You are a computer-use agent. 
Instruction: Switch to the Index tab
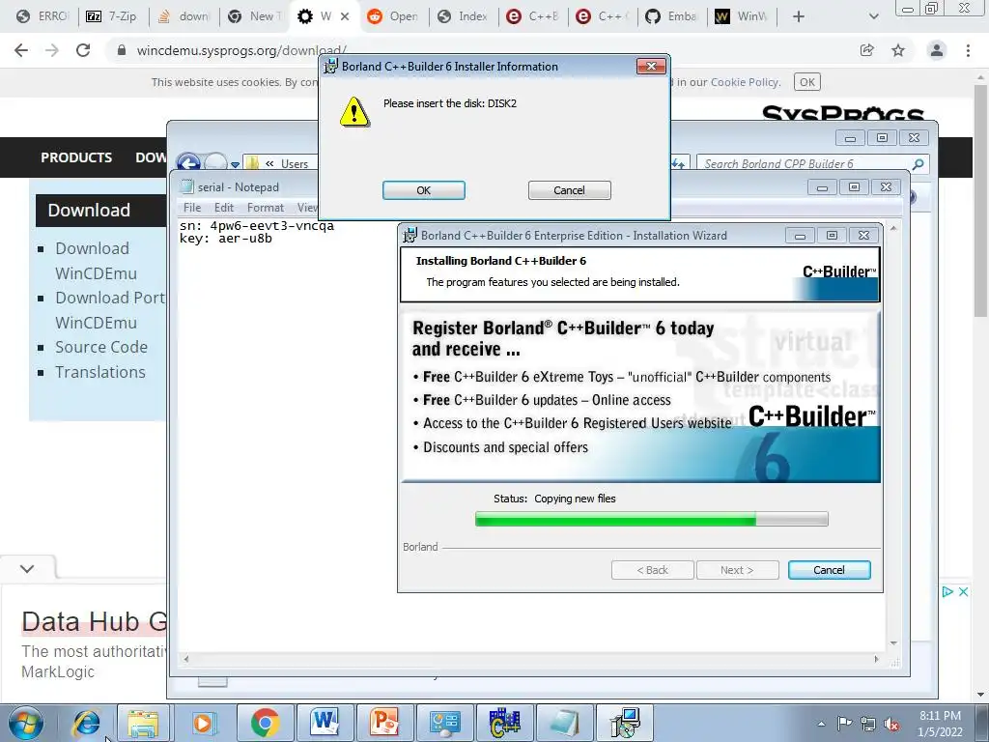[463, 16]
